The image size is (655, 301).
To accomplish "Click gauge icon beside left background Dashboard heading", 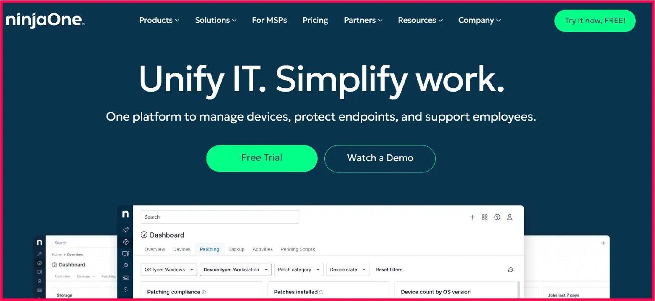I will [54, 265].
